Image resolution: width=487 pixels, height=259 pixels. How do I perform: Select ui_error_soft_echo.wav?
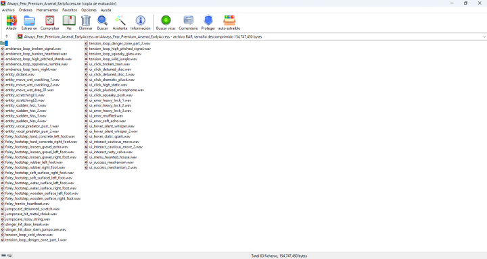click(x=106, y=121)
